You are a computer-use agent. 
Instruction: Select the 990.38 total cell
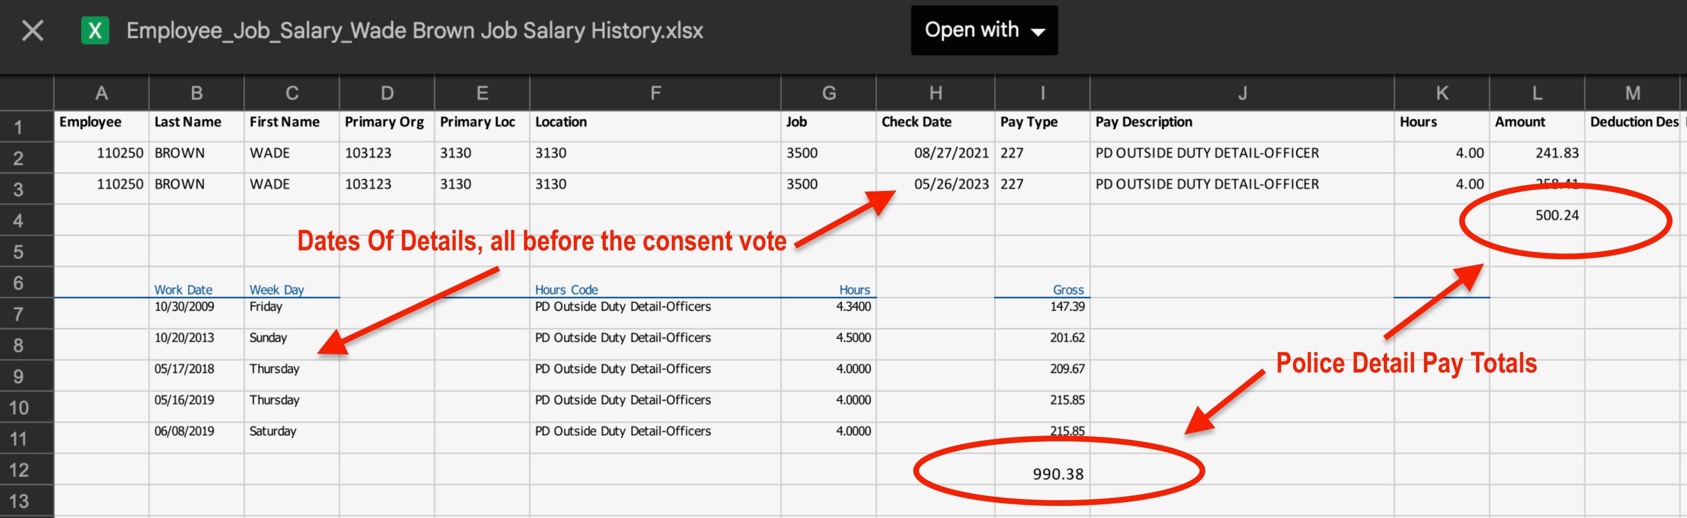tap(1057, 474)
